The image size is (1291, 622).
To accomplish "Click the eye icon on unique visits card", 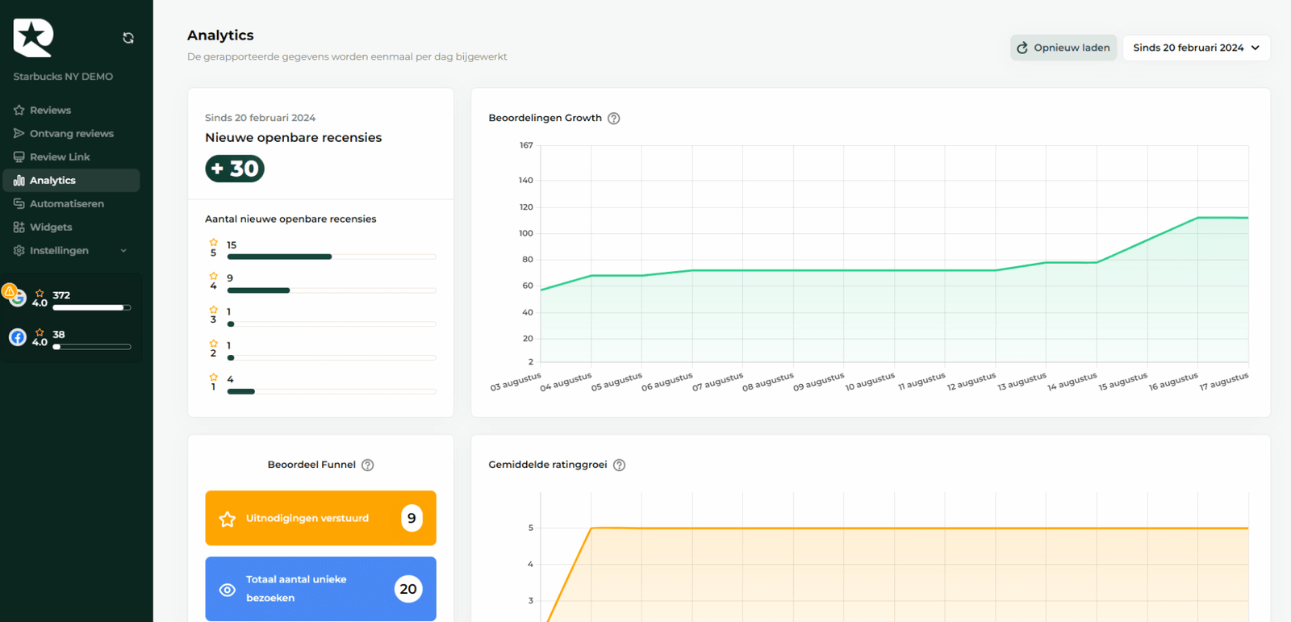I will [x=228, y=590].
